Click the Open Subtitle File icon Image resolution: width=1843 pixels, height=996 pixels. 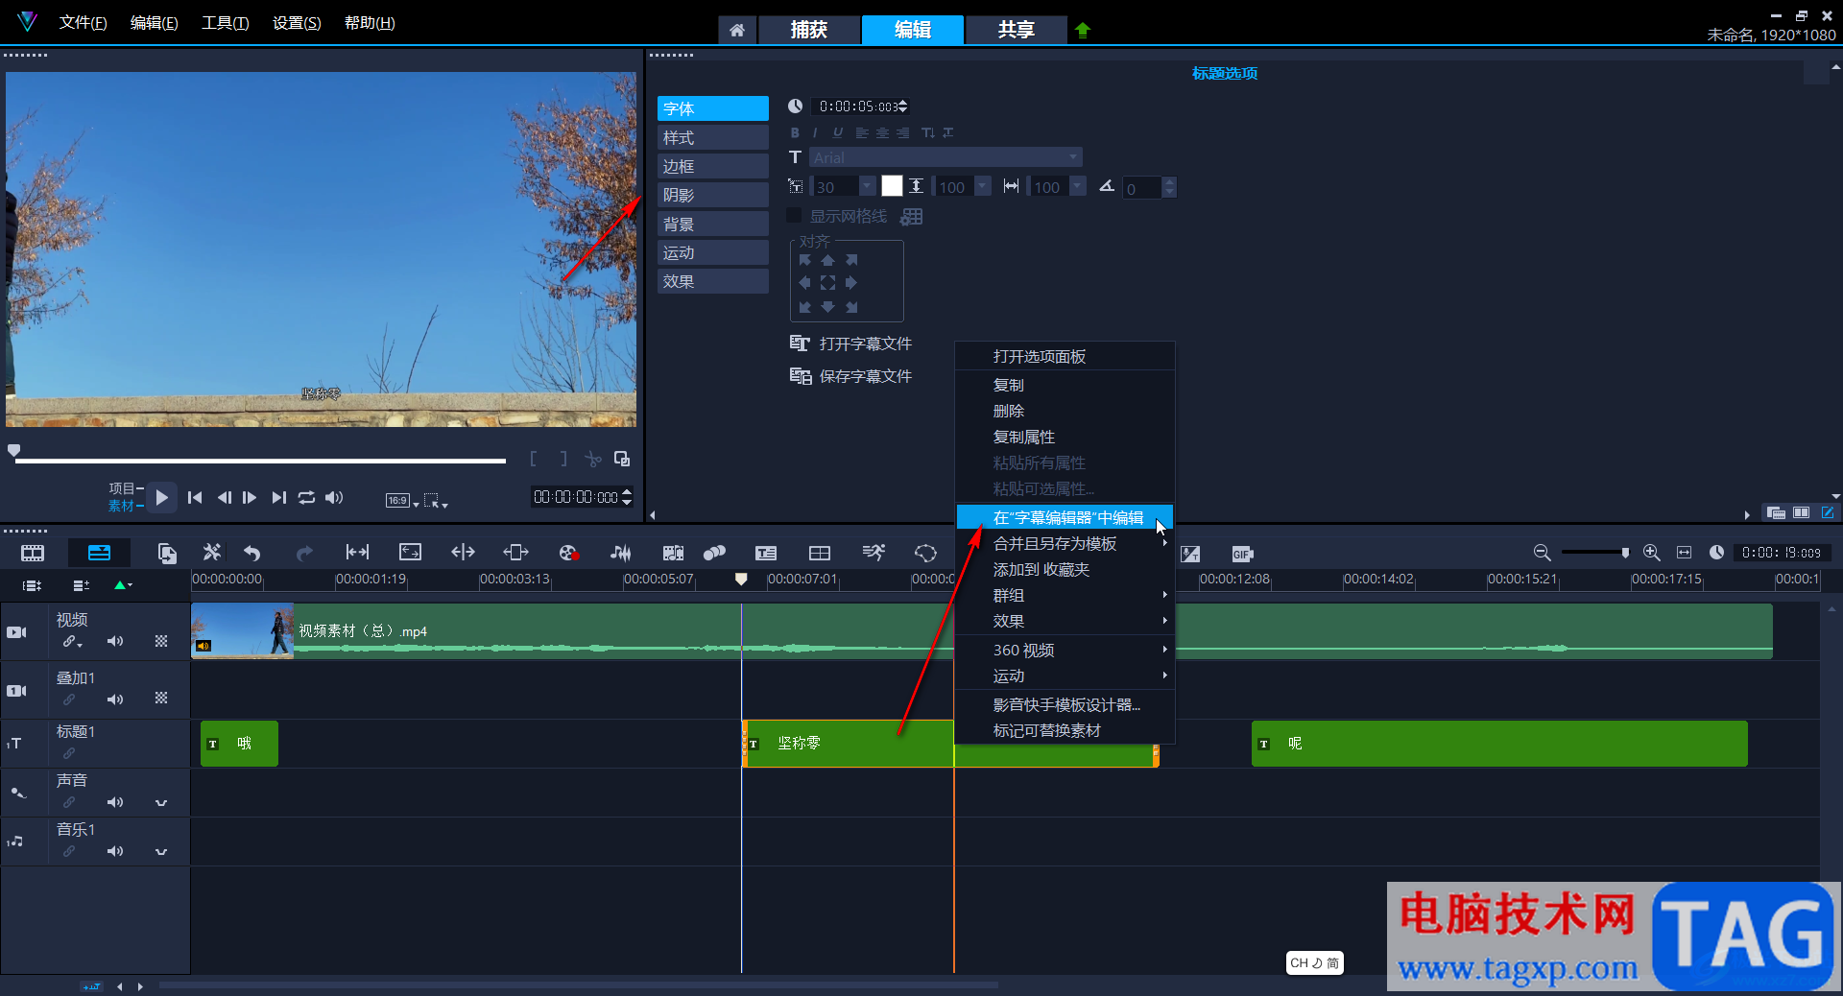[800, 344]
